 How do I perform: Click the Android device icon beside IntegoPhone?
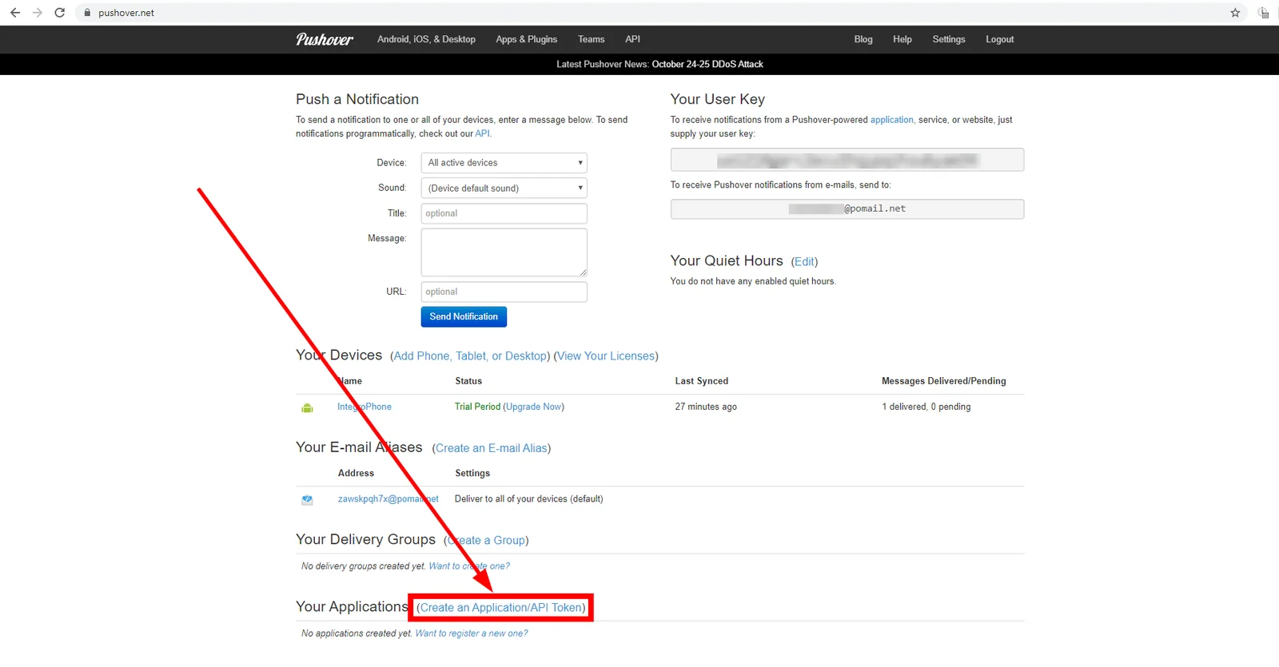click(x=307, y=407)
